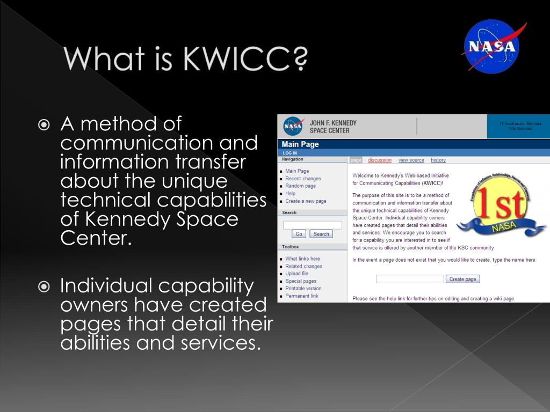Open the Recent changes link
550x412 pixels.
pos(303,179)
